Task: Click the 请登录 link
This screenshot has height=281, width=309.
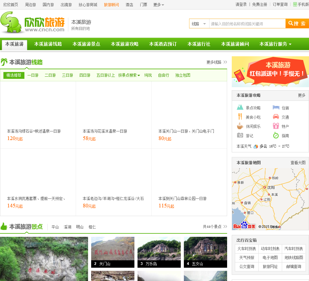Action: pyautogui.click(x=241, y=5)
